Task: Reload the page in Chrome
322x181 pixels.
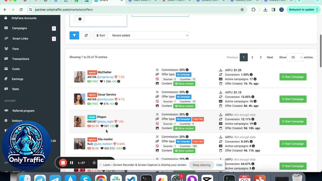Action: coord(21,10)
